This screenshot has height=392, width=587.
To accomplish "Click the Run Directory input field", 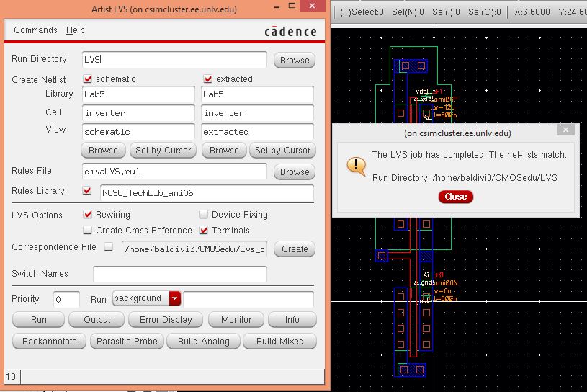I will point(174,60).
